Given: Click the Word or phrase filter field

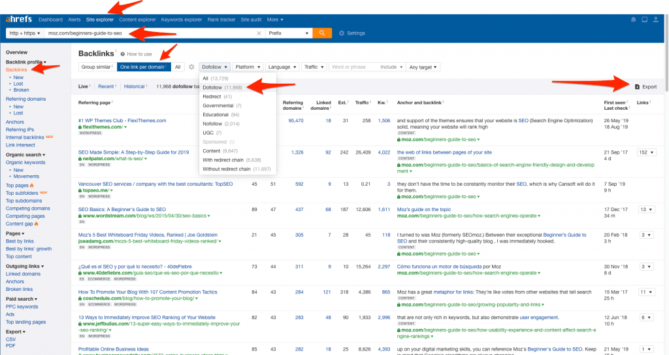Looking at the screenshot, I should pos(352,67).
